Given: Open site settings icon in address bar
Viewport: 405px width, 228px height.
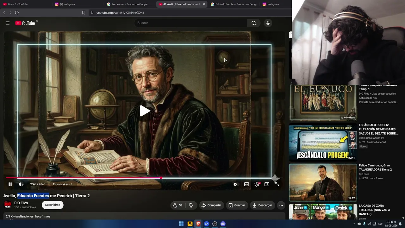Looking at the screenshot, I should click(92, 13).
